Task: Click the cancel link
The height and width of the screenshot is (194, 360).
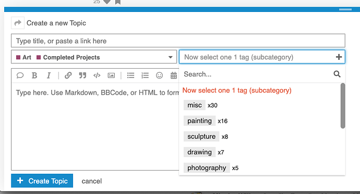Action: 92,181
